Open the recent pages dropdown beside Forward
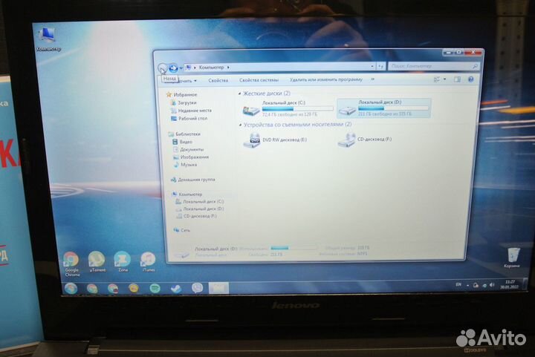 [181, 68]
